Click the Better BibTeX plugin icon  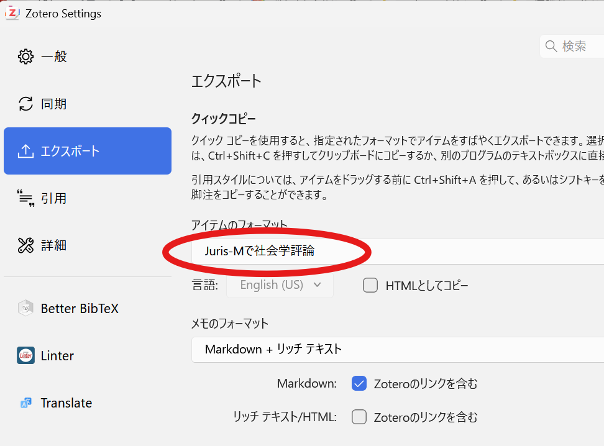tap(26, 308)
